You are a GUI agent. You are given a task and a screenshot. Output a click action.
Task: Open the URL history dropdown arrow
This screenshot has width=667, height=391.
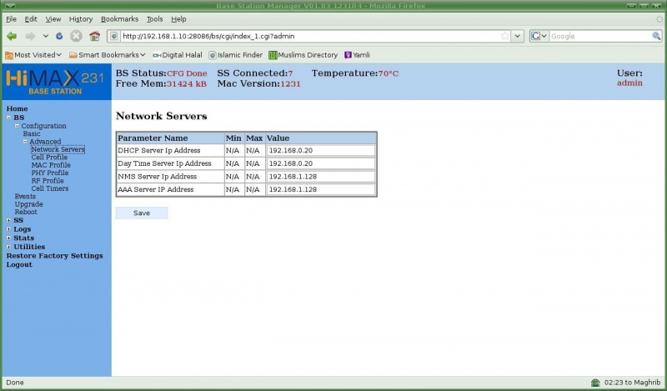[x=518, y=36]
